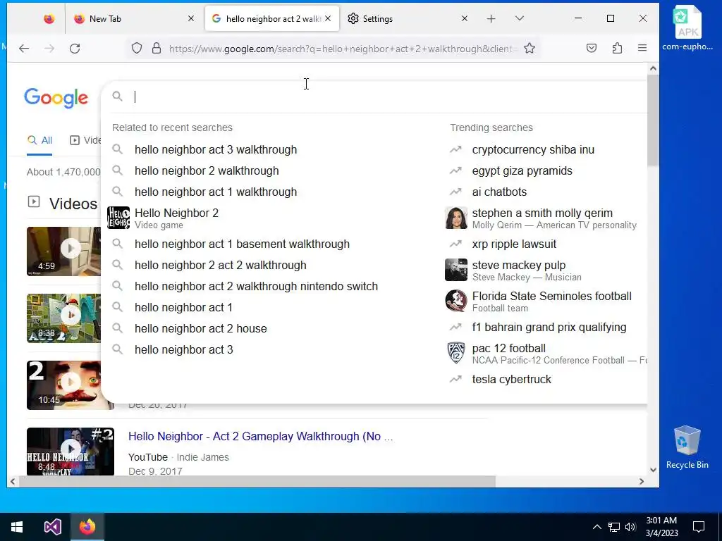Close the hello neighbor search tab
Image resolution: width=722 pixels, height=541 pixels.
(x=328, y=18)
